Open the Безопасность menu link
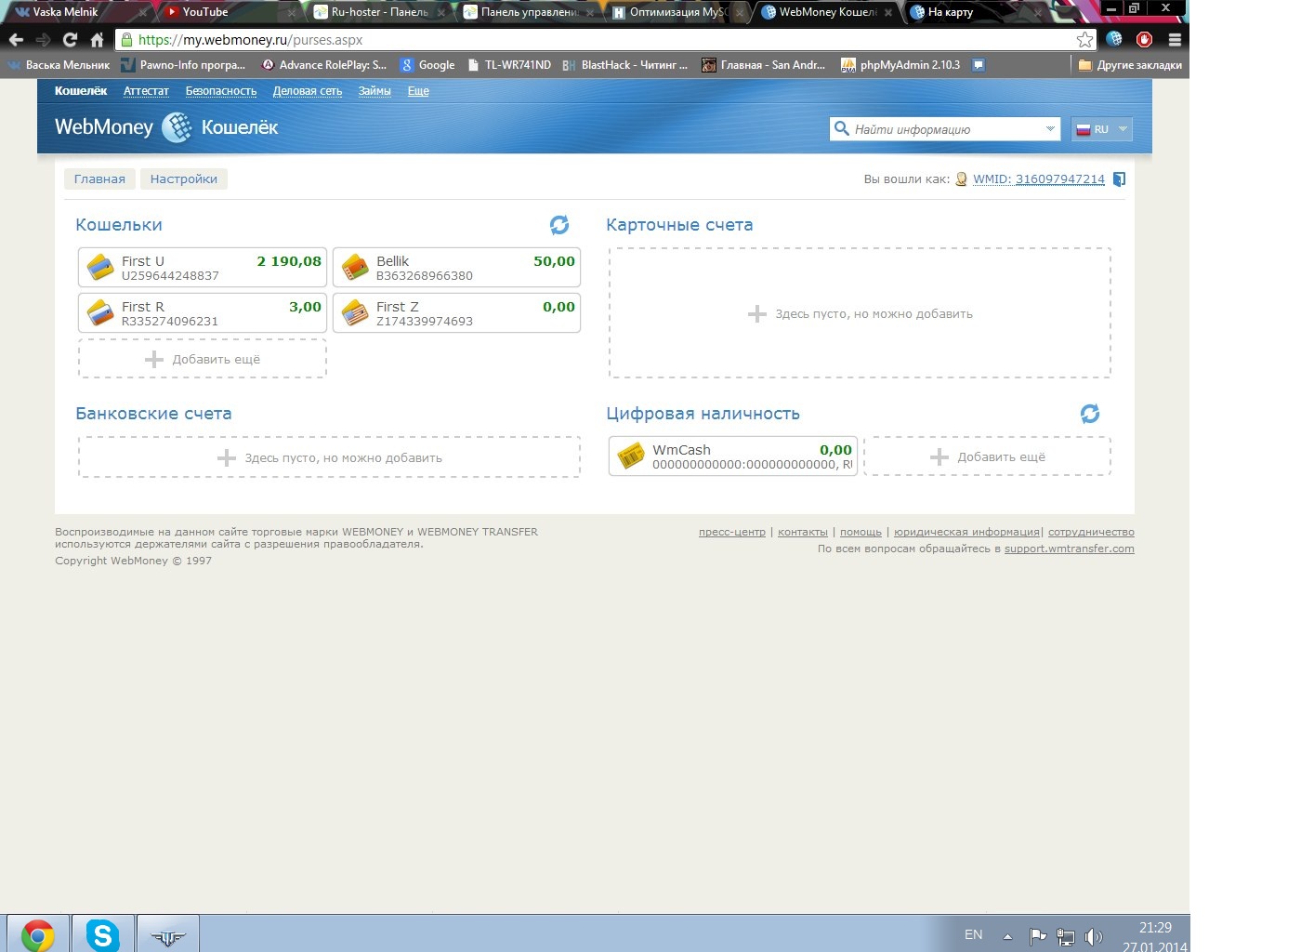The image size is (1314, 952). click(x=221, y=91)
